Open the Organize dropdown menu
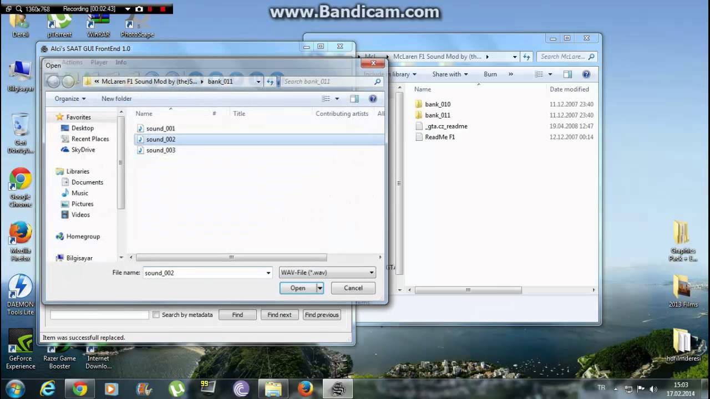Viewport: 710px width, 399px height. point(70,99)
